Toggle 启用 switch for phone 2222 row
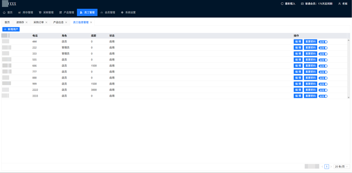Image resolution: width=352 pixels, height=173 pixels. pos(323,90)
